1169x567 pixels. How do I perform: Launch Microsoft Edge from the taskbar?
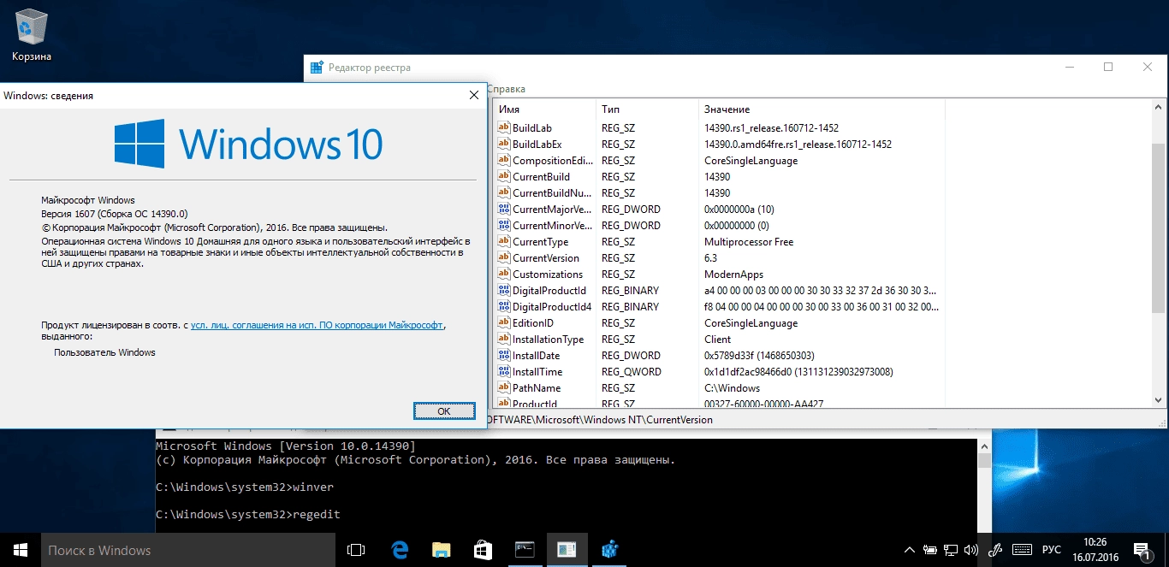point(399,550)
